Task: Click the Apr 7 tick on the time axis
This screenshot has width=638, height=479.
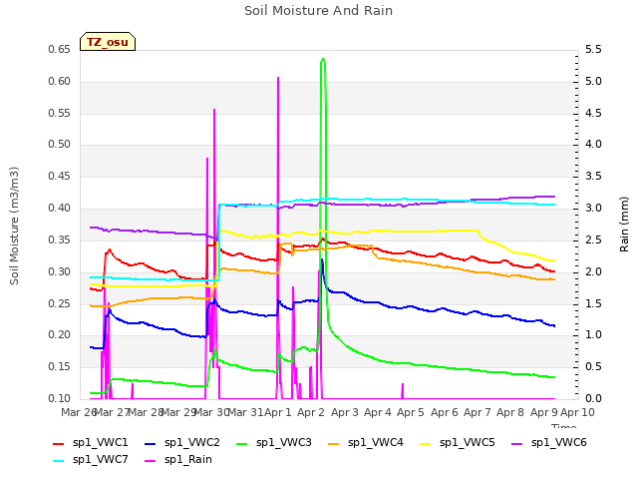Action: click(477, 412)
